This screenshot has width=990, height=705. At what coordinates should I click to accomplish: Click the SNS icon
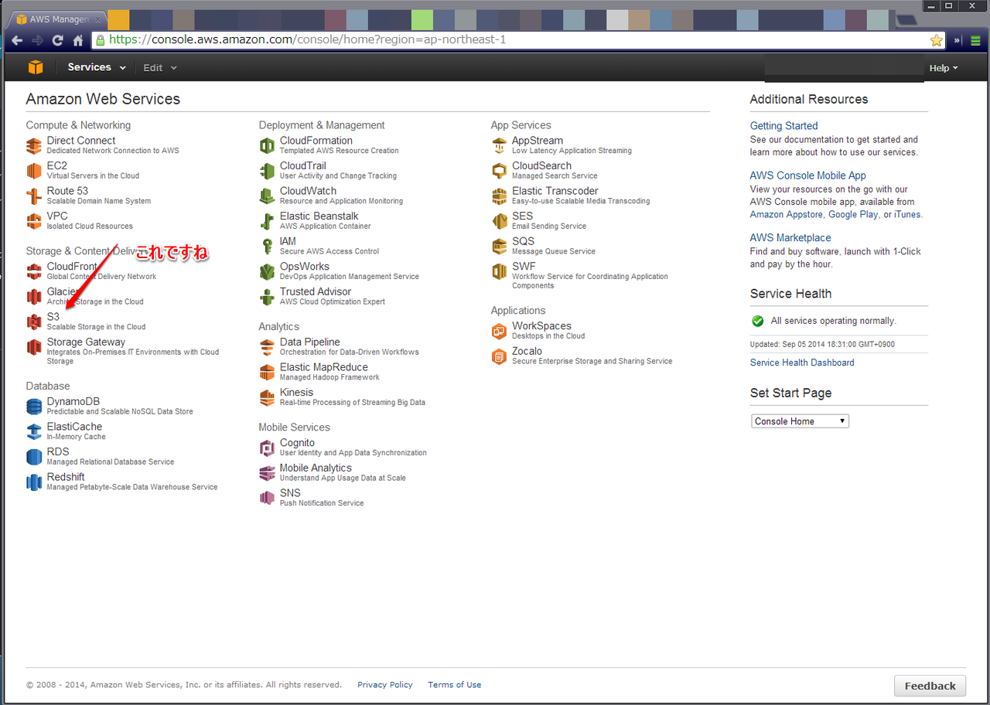[x=267, y=498]
